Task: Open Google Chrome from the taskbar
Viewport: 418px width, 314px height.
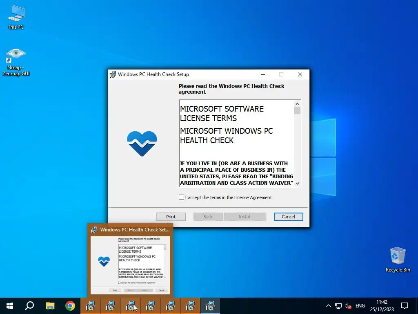Action: [70, 306]
